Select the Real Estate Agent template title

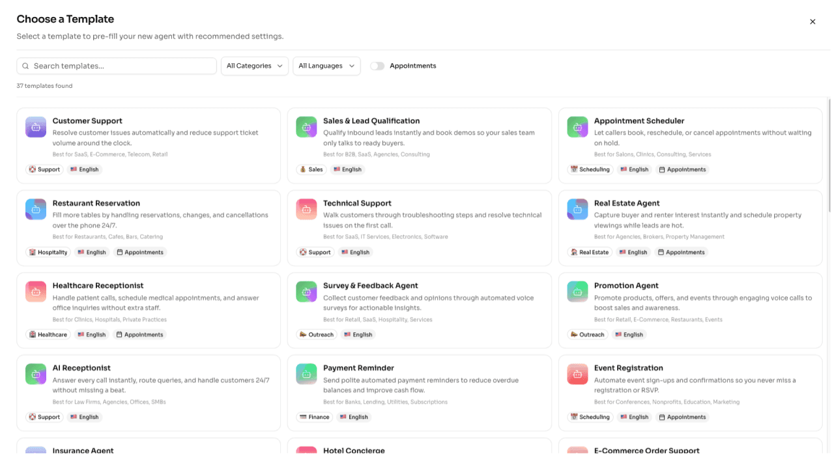pos(627,203)
